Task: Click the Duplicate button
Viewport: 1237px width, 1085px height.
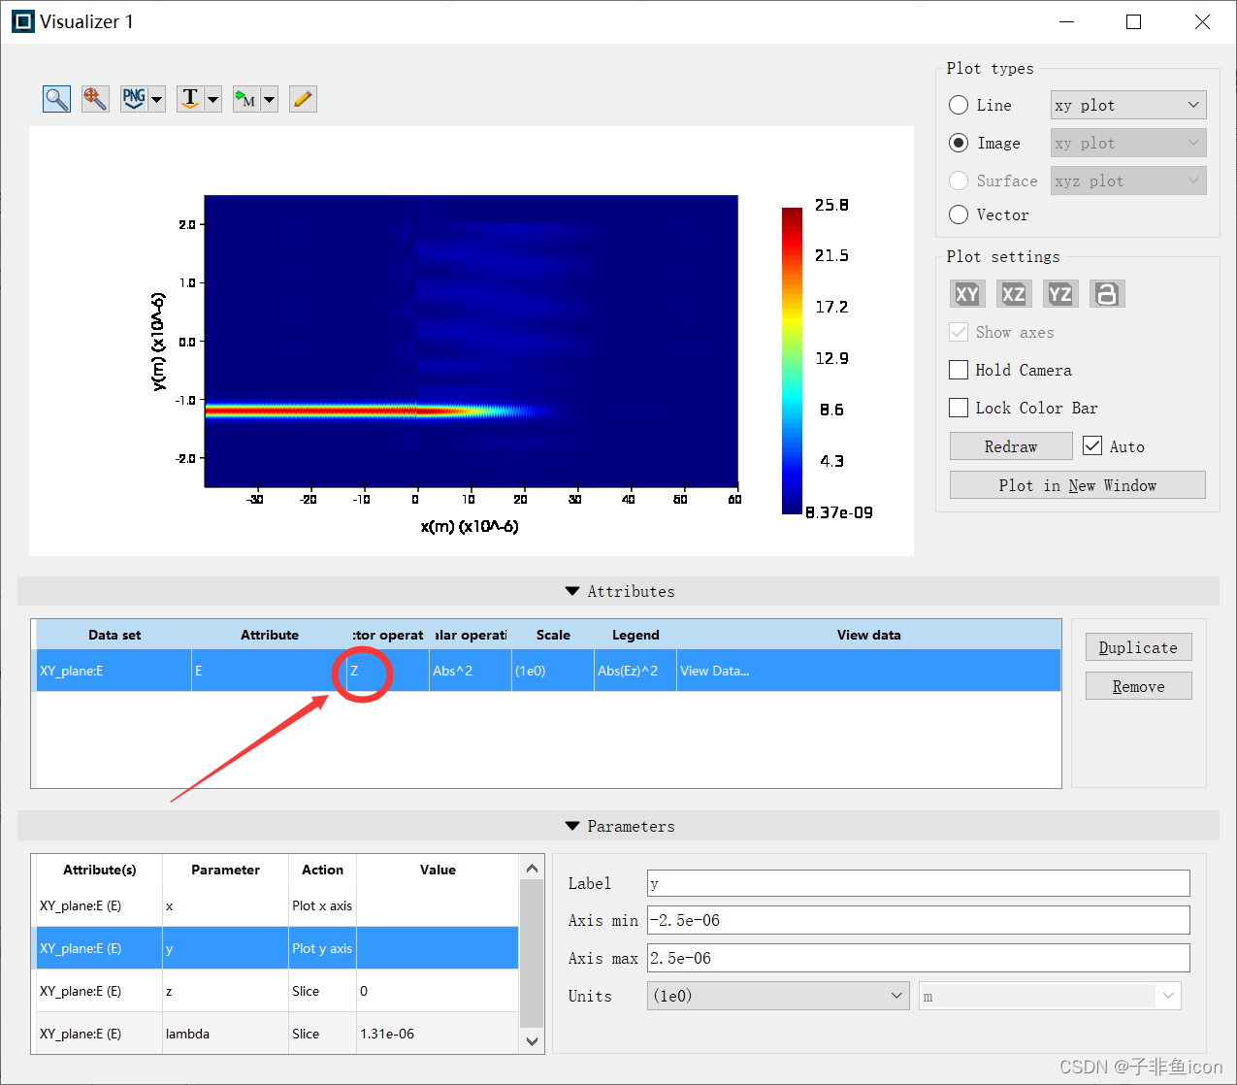Action: [x=1138, y=647]
